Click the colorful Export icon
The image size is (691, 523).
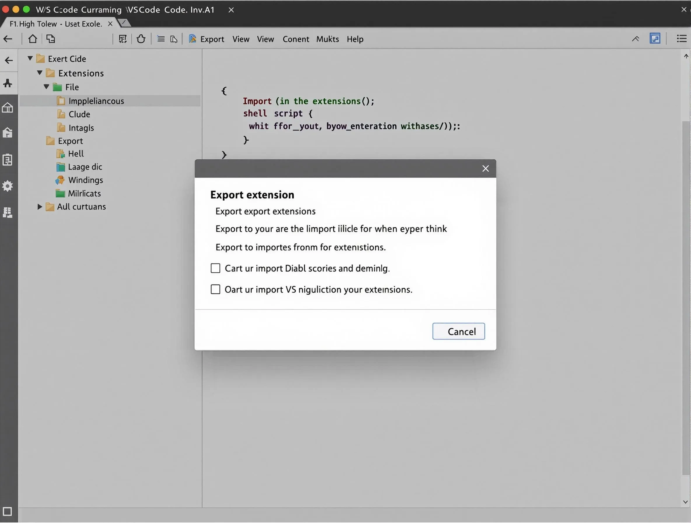193,39
